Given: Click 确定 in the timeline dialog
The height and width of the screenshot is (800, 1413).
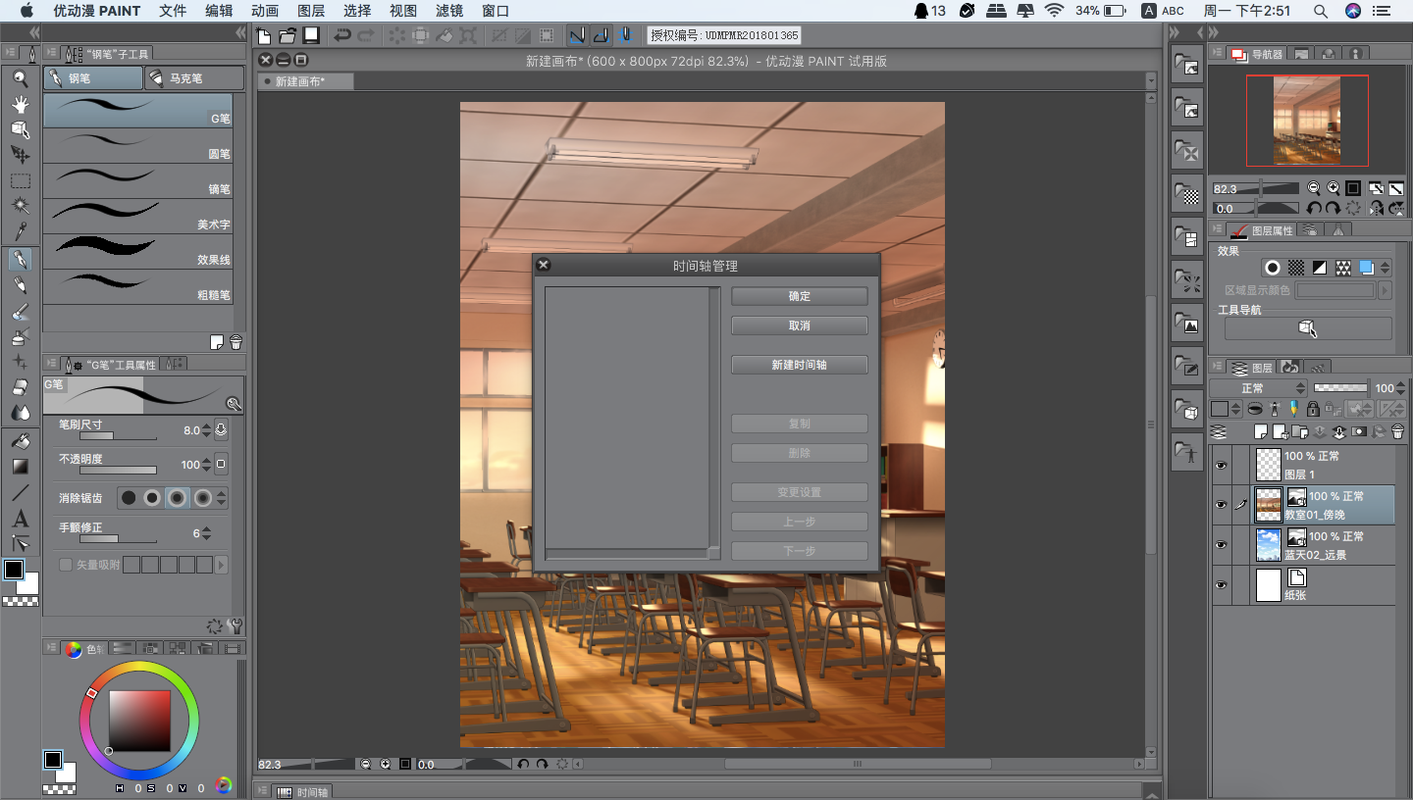Looking at the screenshot, I should pyautogui.click(x=800, y=296).
